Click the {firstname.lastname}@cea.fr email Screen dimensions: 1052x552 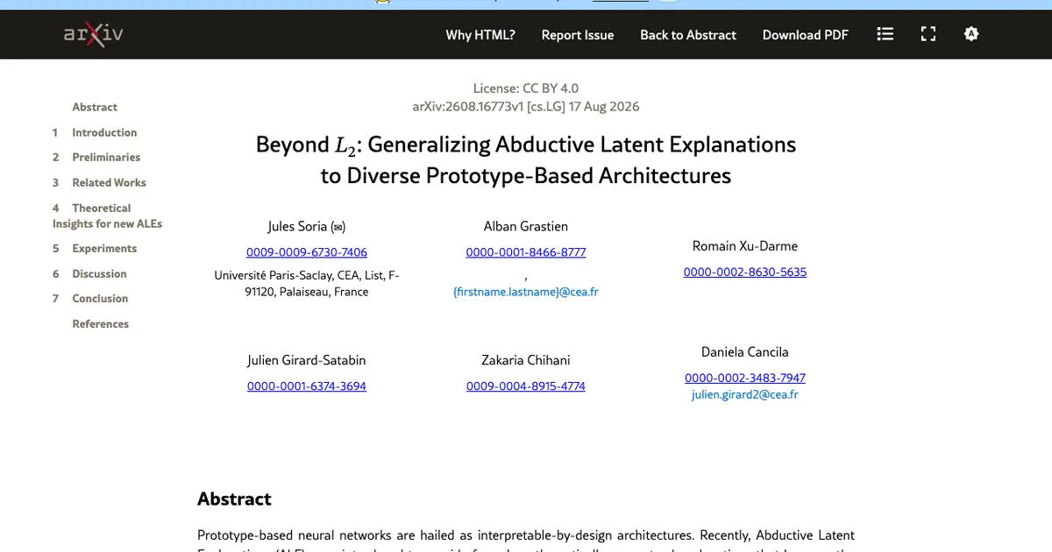(526, 292)
